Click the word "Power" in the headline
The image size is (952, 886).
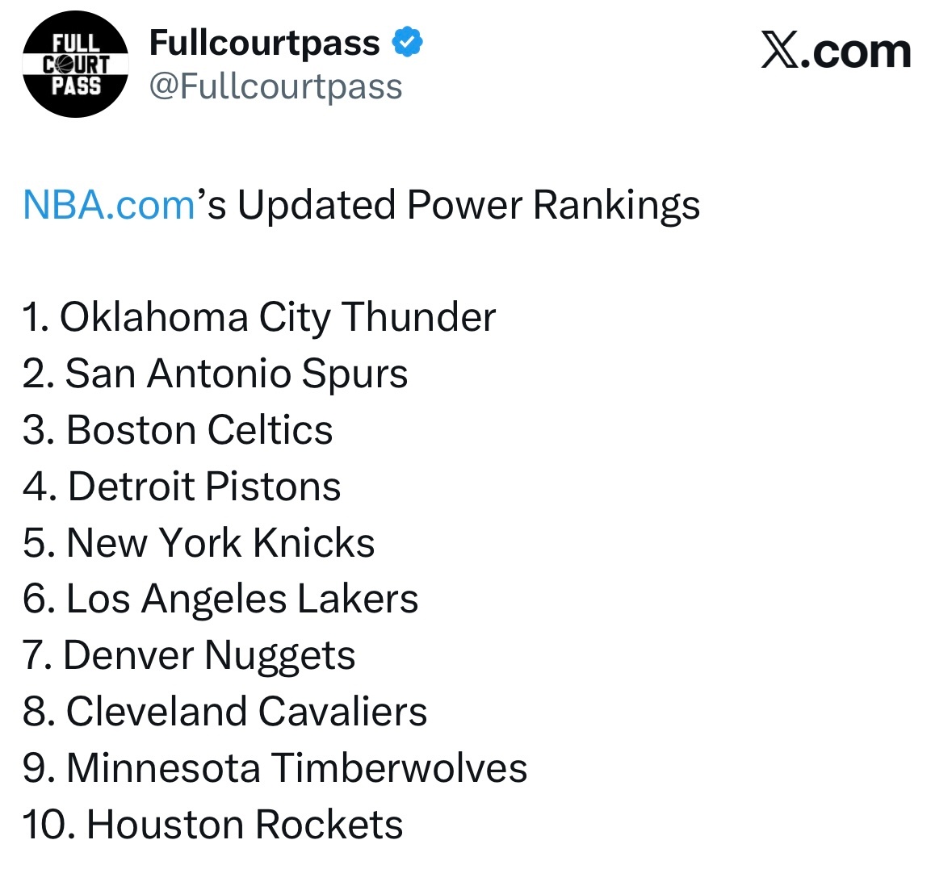coord(464,205)
